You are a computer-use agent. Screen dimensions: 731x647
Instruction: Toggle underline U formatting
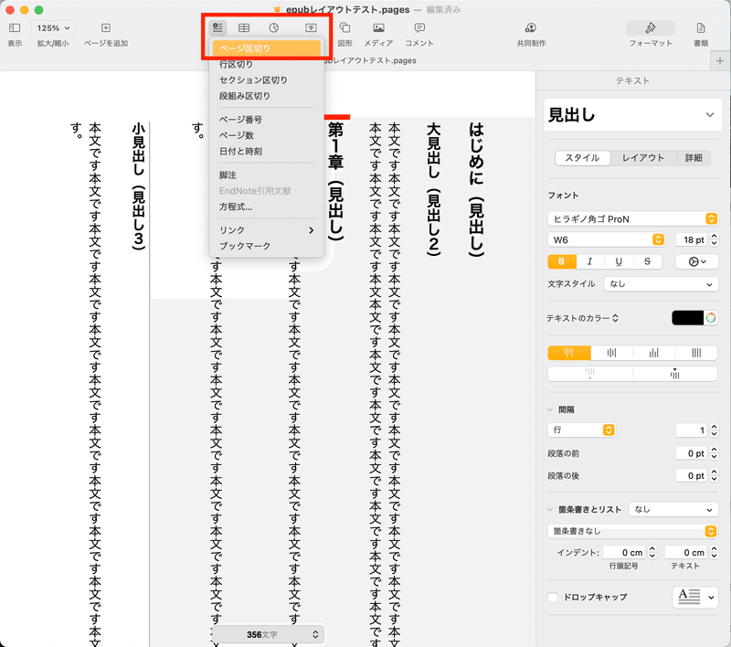click(x=619, y=261)
